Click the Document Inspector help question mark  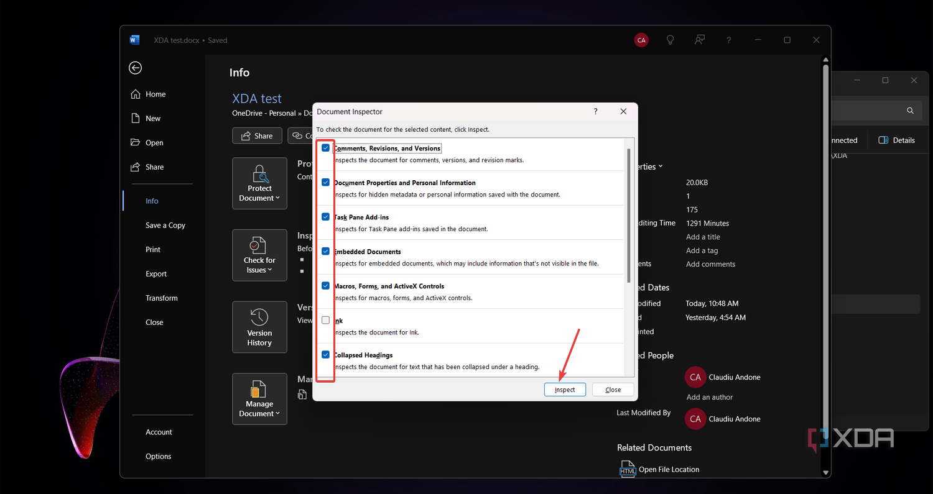(x=595, y=112)
